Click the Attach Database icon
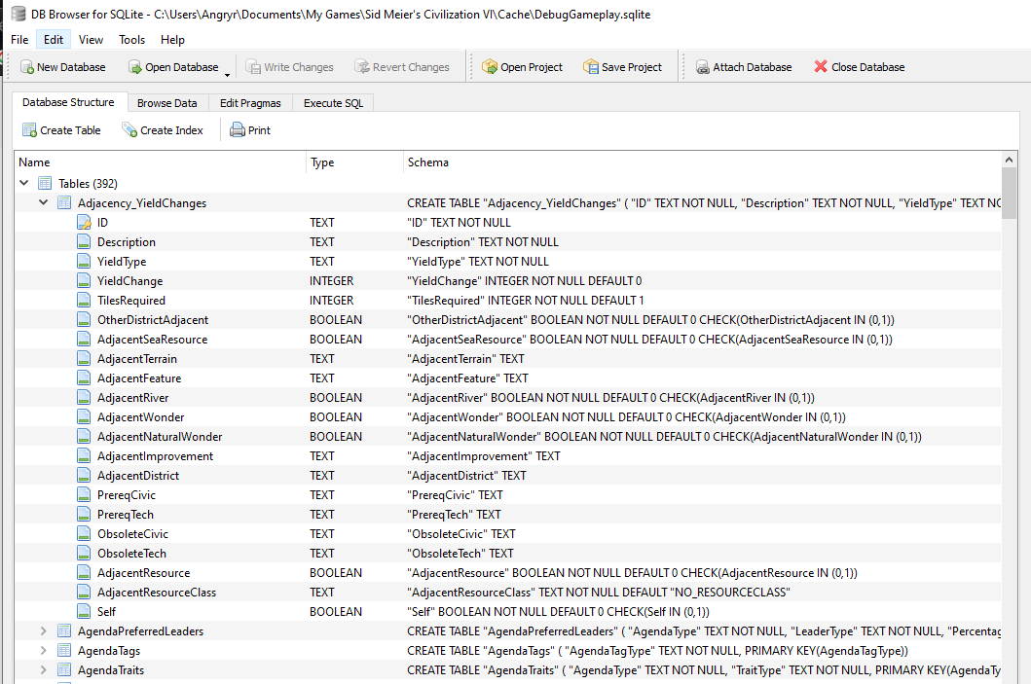The width and height of the screenshot is (1031, 684). point(702,67)
